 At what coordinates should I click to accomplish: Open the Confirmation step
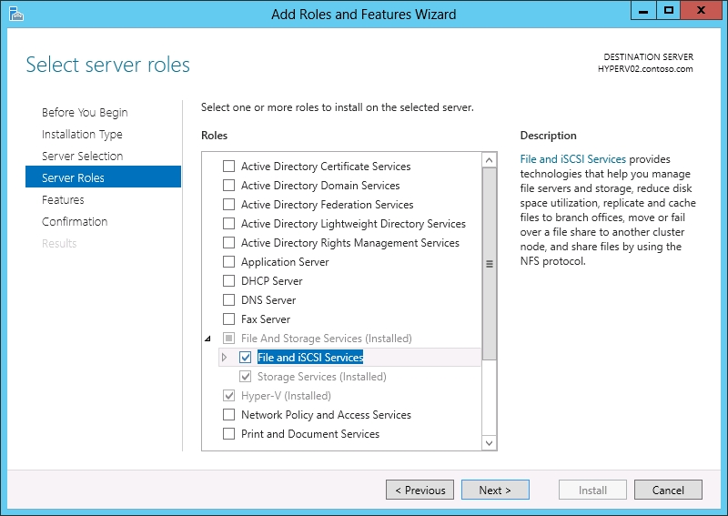[x=75, y=221]
